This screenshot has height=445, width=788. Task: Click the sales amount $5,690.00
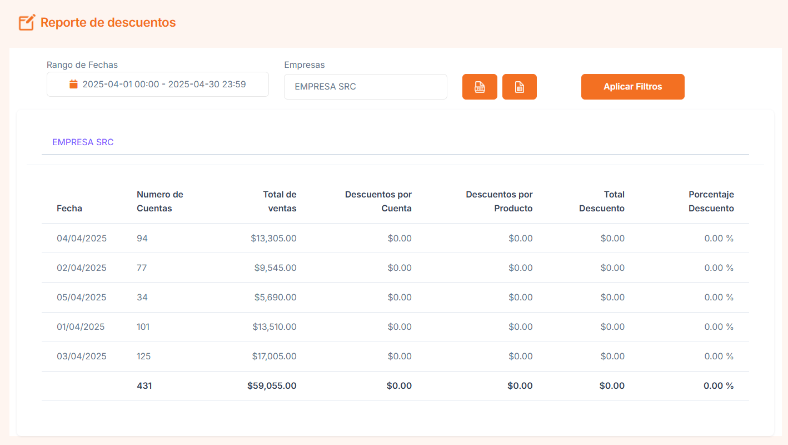276,297
